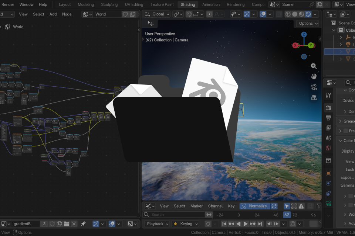Image resolution: width=355 pixels, height=236 pixels.
Task: Open the Playback dropdown
Action: (x=157, y=224)
